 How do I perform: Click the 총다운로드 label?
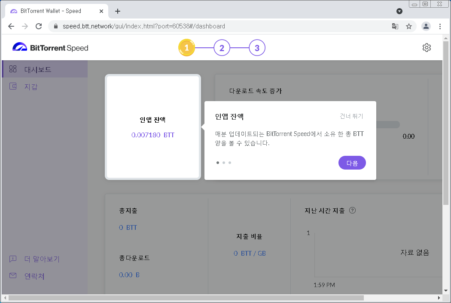(134, 258)
